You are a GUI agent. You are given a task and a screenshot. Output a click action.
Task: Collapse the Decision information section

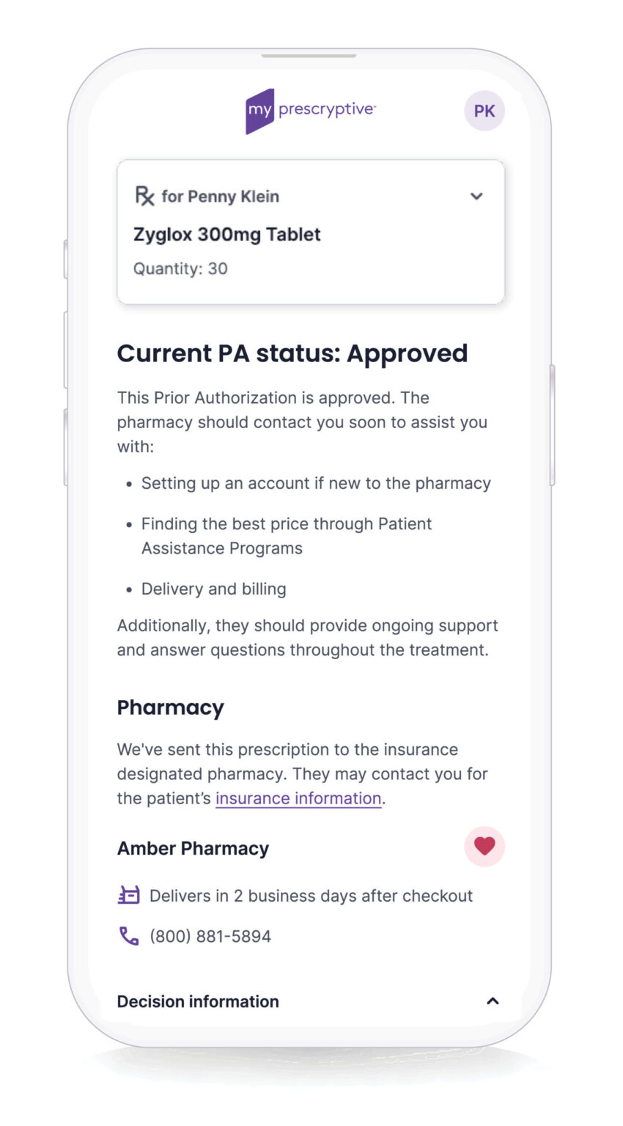(493, 1001)
